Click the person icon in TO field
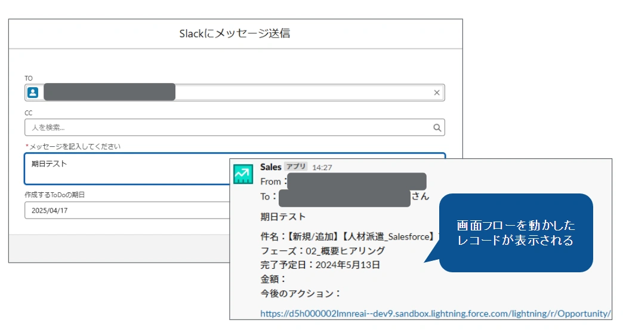The image size is (623, 332). (x=33, y=93)
